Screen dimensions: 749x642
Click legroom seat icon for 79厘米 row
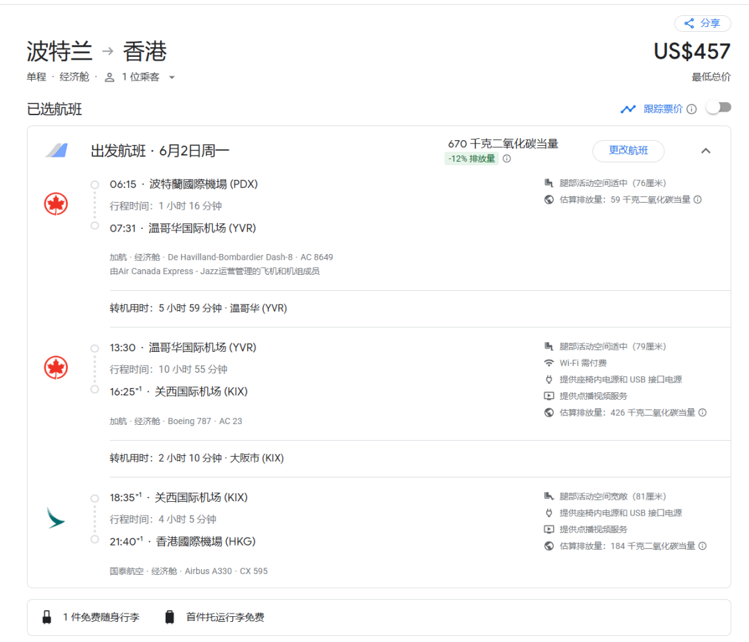pyautogui.click(x=549, y=346)
